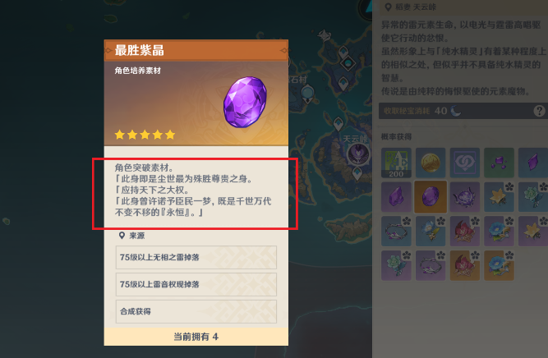This screenshot has width=548, height=358.
Task: Select the green-background amethyst sliver reward
Action: [499, 163]
